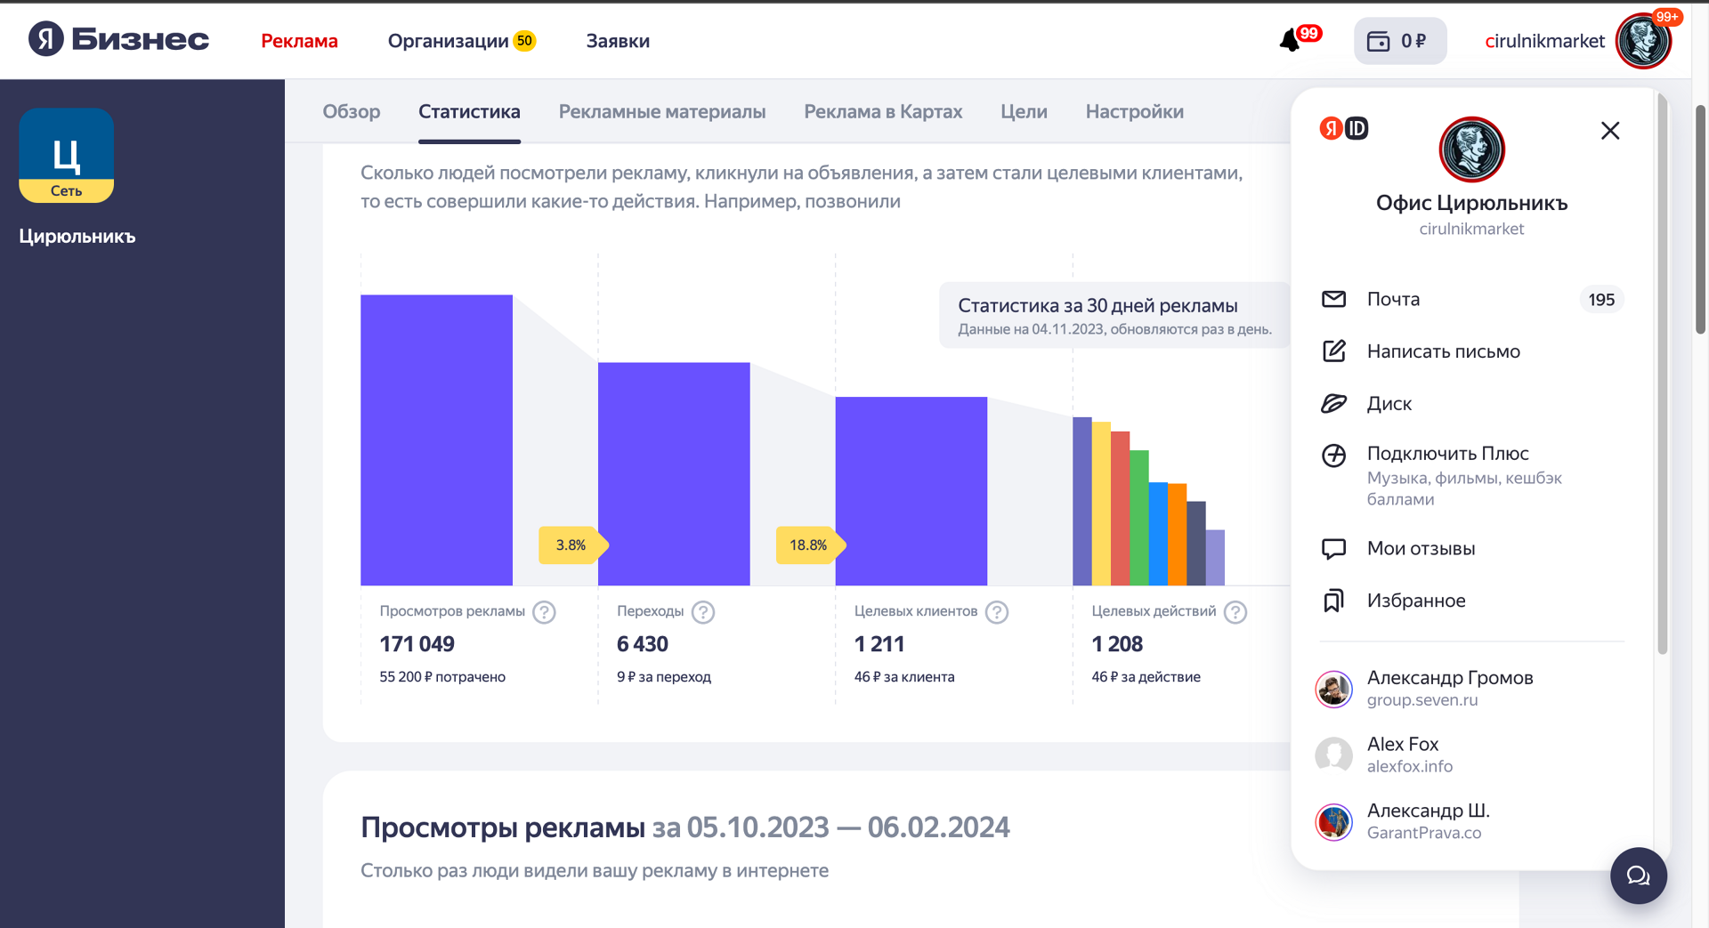Click the Просмотров рекламы purple bar
Image resolution: width=1709 pixels, height=928 pixels.
click(436, 440)
